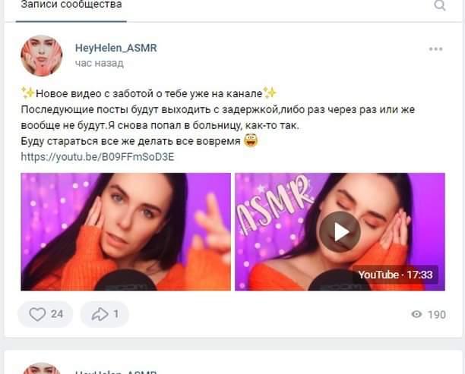Viewport: 465px width, 374px height.
Task: Click the YouTube 17:33 duration label
Action: pos(395,275)
